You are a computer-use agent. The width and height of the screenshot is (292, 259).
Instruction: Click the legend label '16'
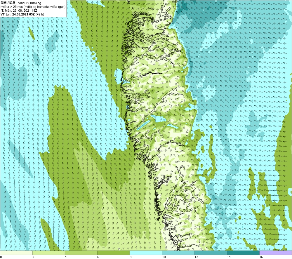click(261, 257)
